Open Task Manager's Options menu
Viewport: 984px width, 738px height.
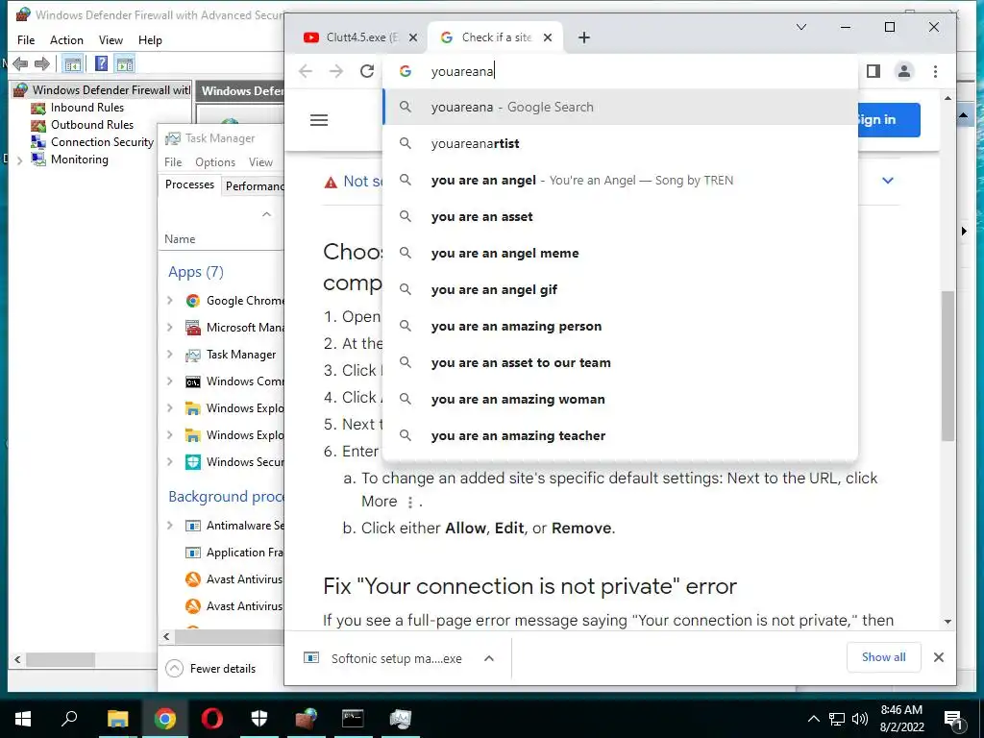tap(214, 162)
